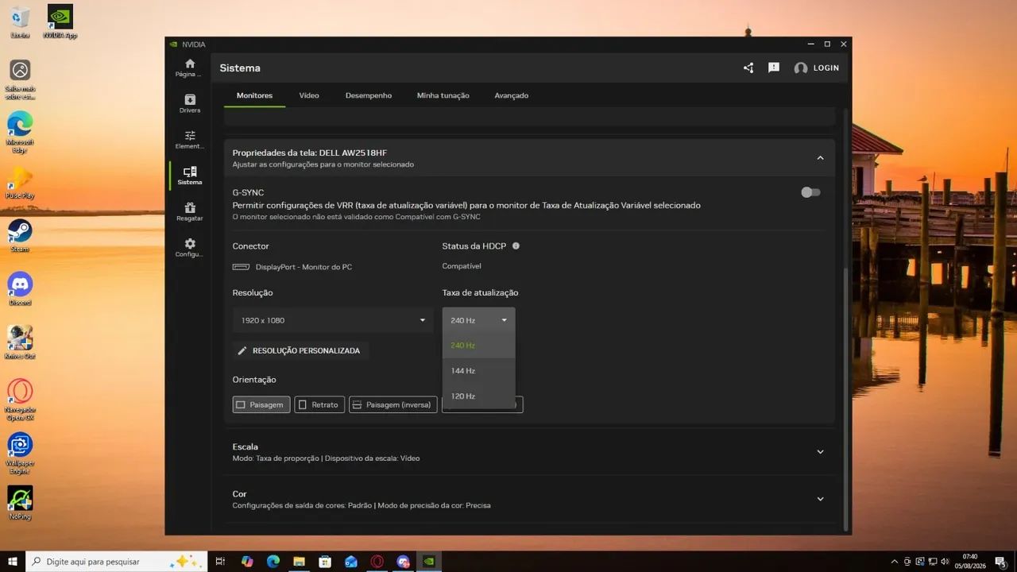Launch Opera GX browser desktop shortcut
Screen dimensions: 1017x572
(20, 400)
